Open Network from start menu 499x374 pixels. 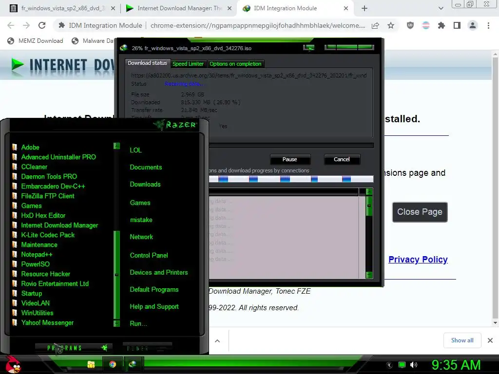tap(141, 237)
